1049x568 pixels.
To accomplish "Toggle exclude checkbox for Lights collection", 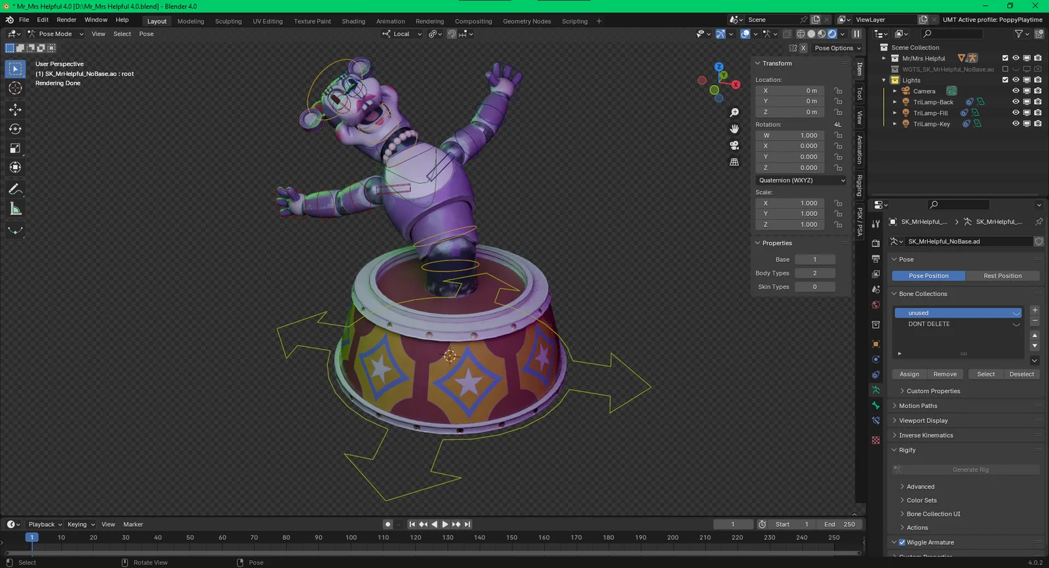I will coord(1005,80).
